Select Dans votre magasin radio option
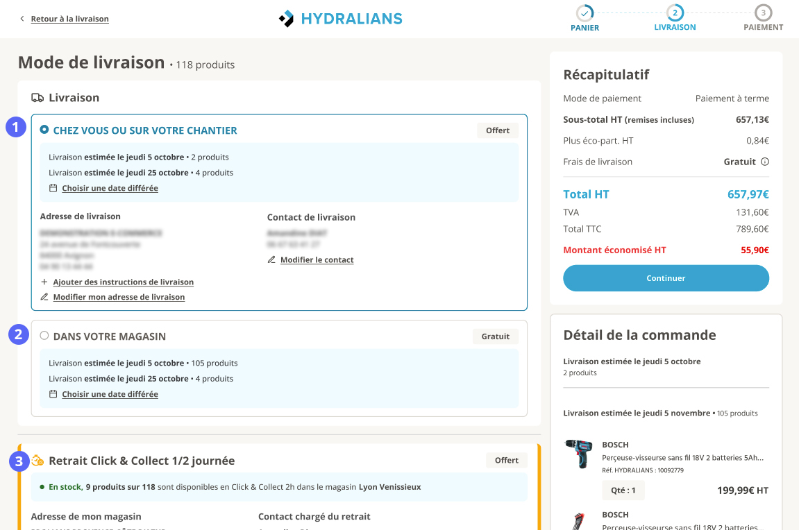This screenshot has height=530, width=799. 44,336
